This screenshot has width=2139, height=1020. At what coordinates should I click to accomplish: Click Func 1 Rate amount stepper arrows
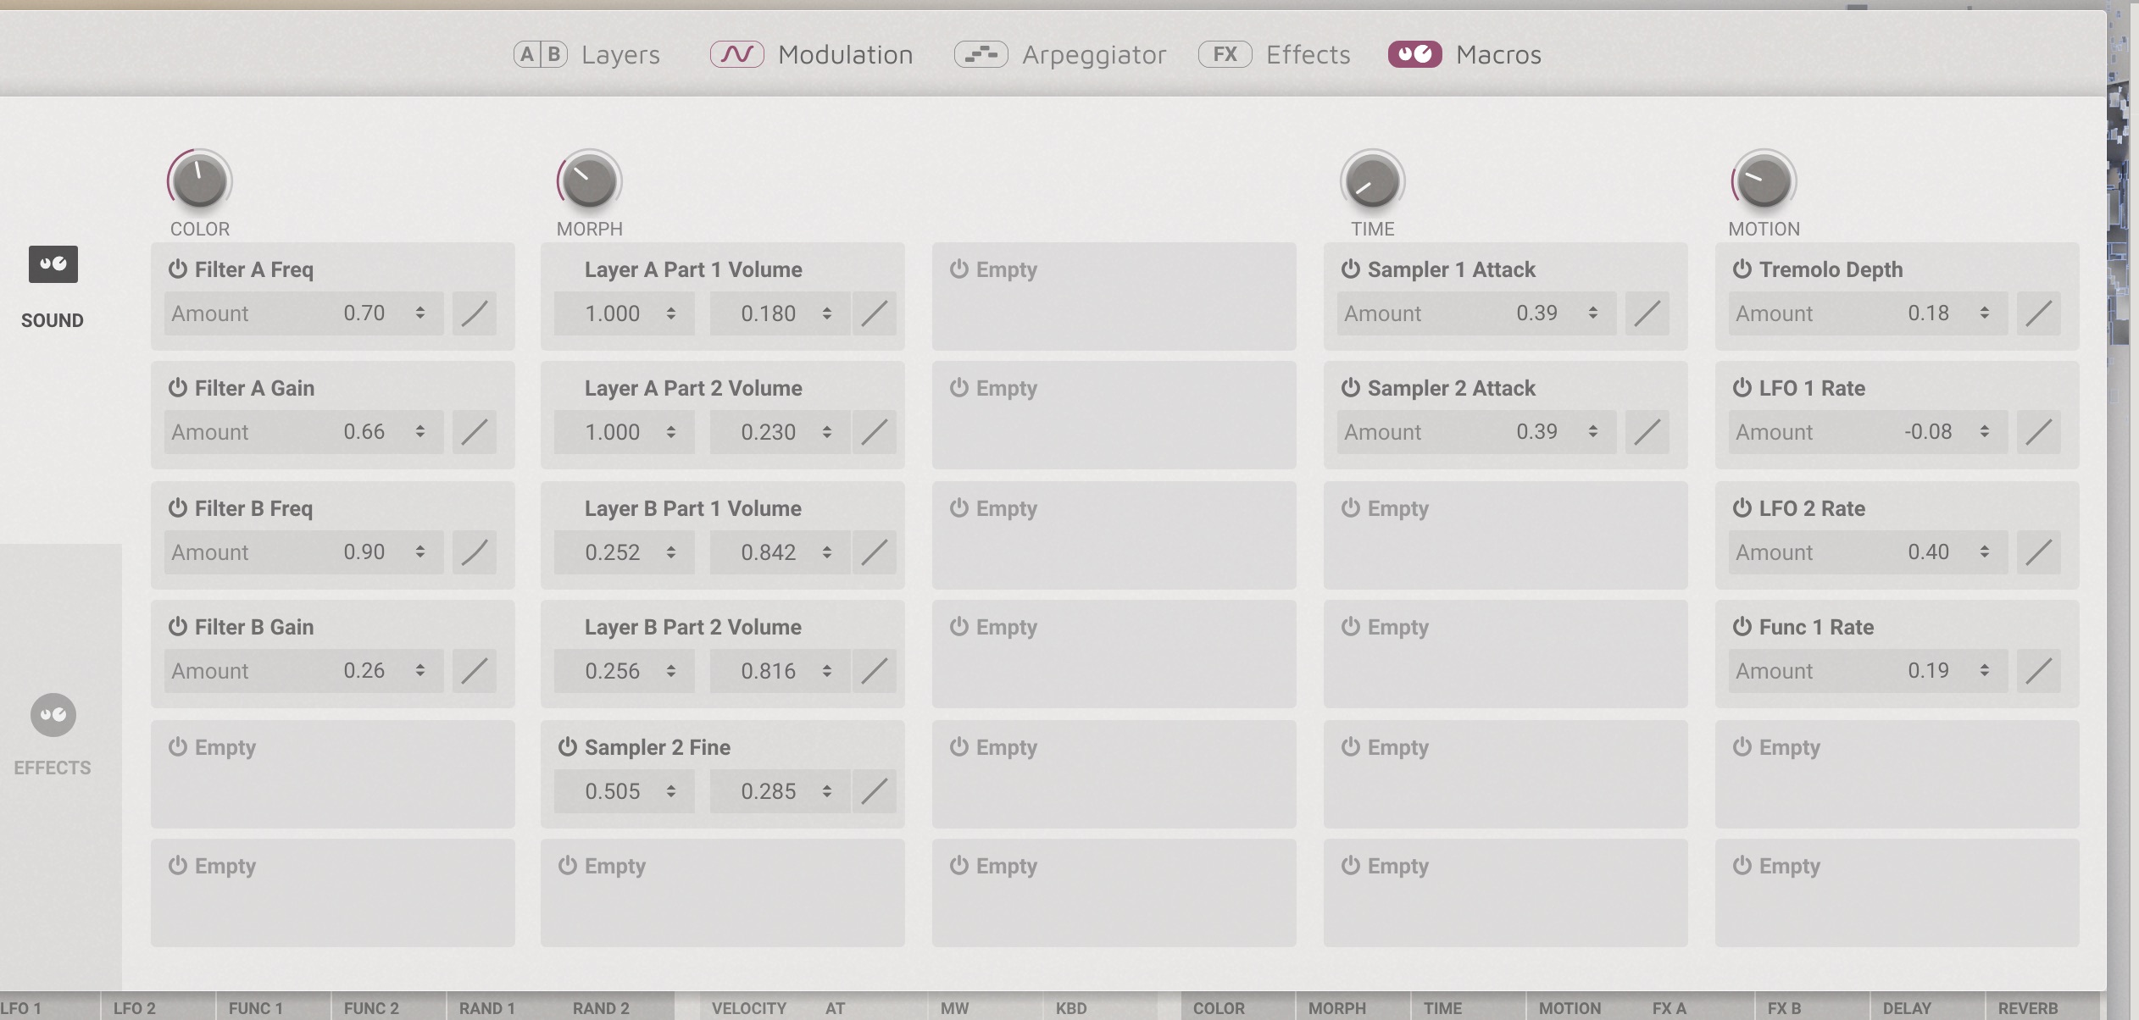[1984, 671]
